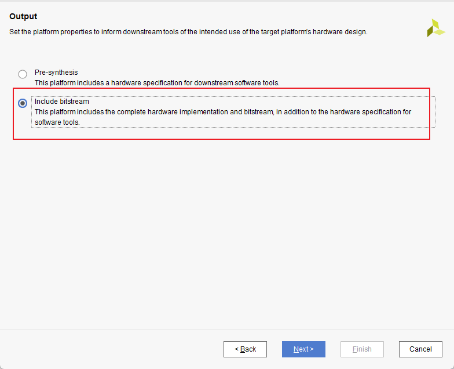Click the grayed-out Finish button
The height and width of the screenshot is (369, 454).
tap(362, 349)
